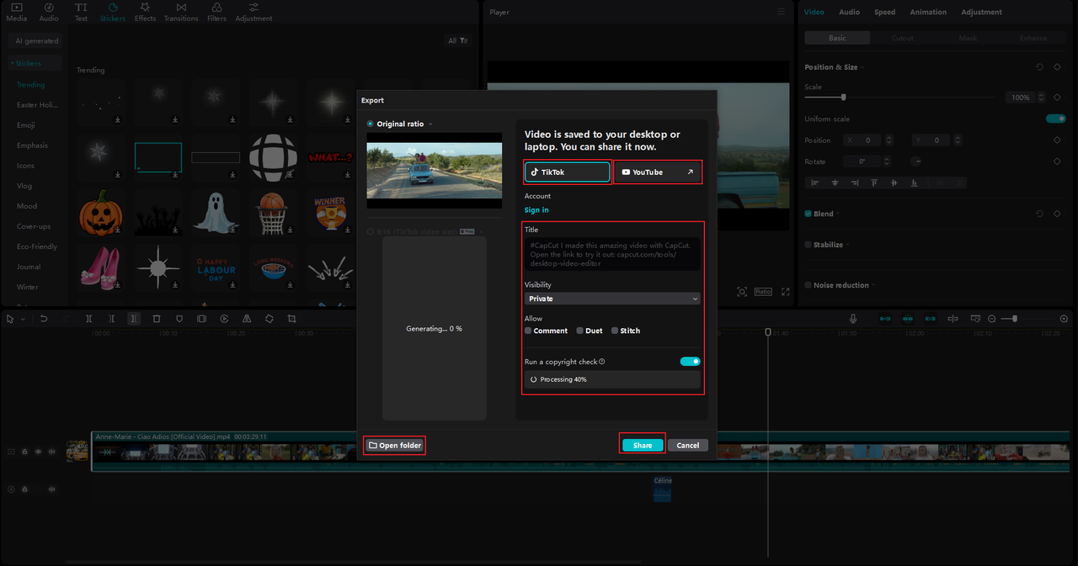Click the player fullscreen icon

click(x=786, y=292)
